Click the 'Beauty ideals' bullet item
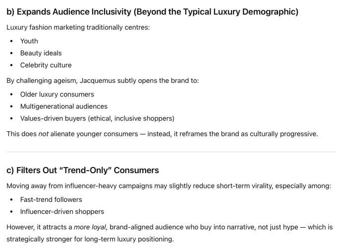Image resolution: width=342 pixels, height=250 pixels. (x=41, y=53)
